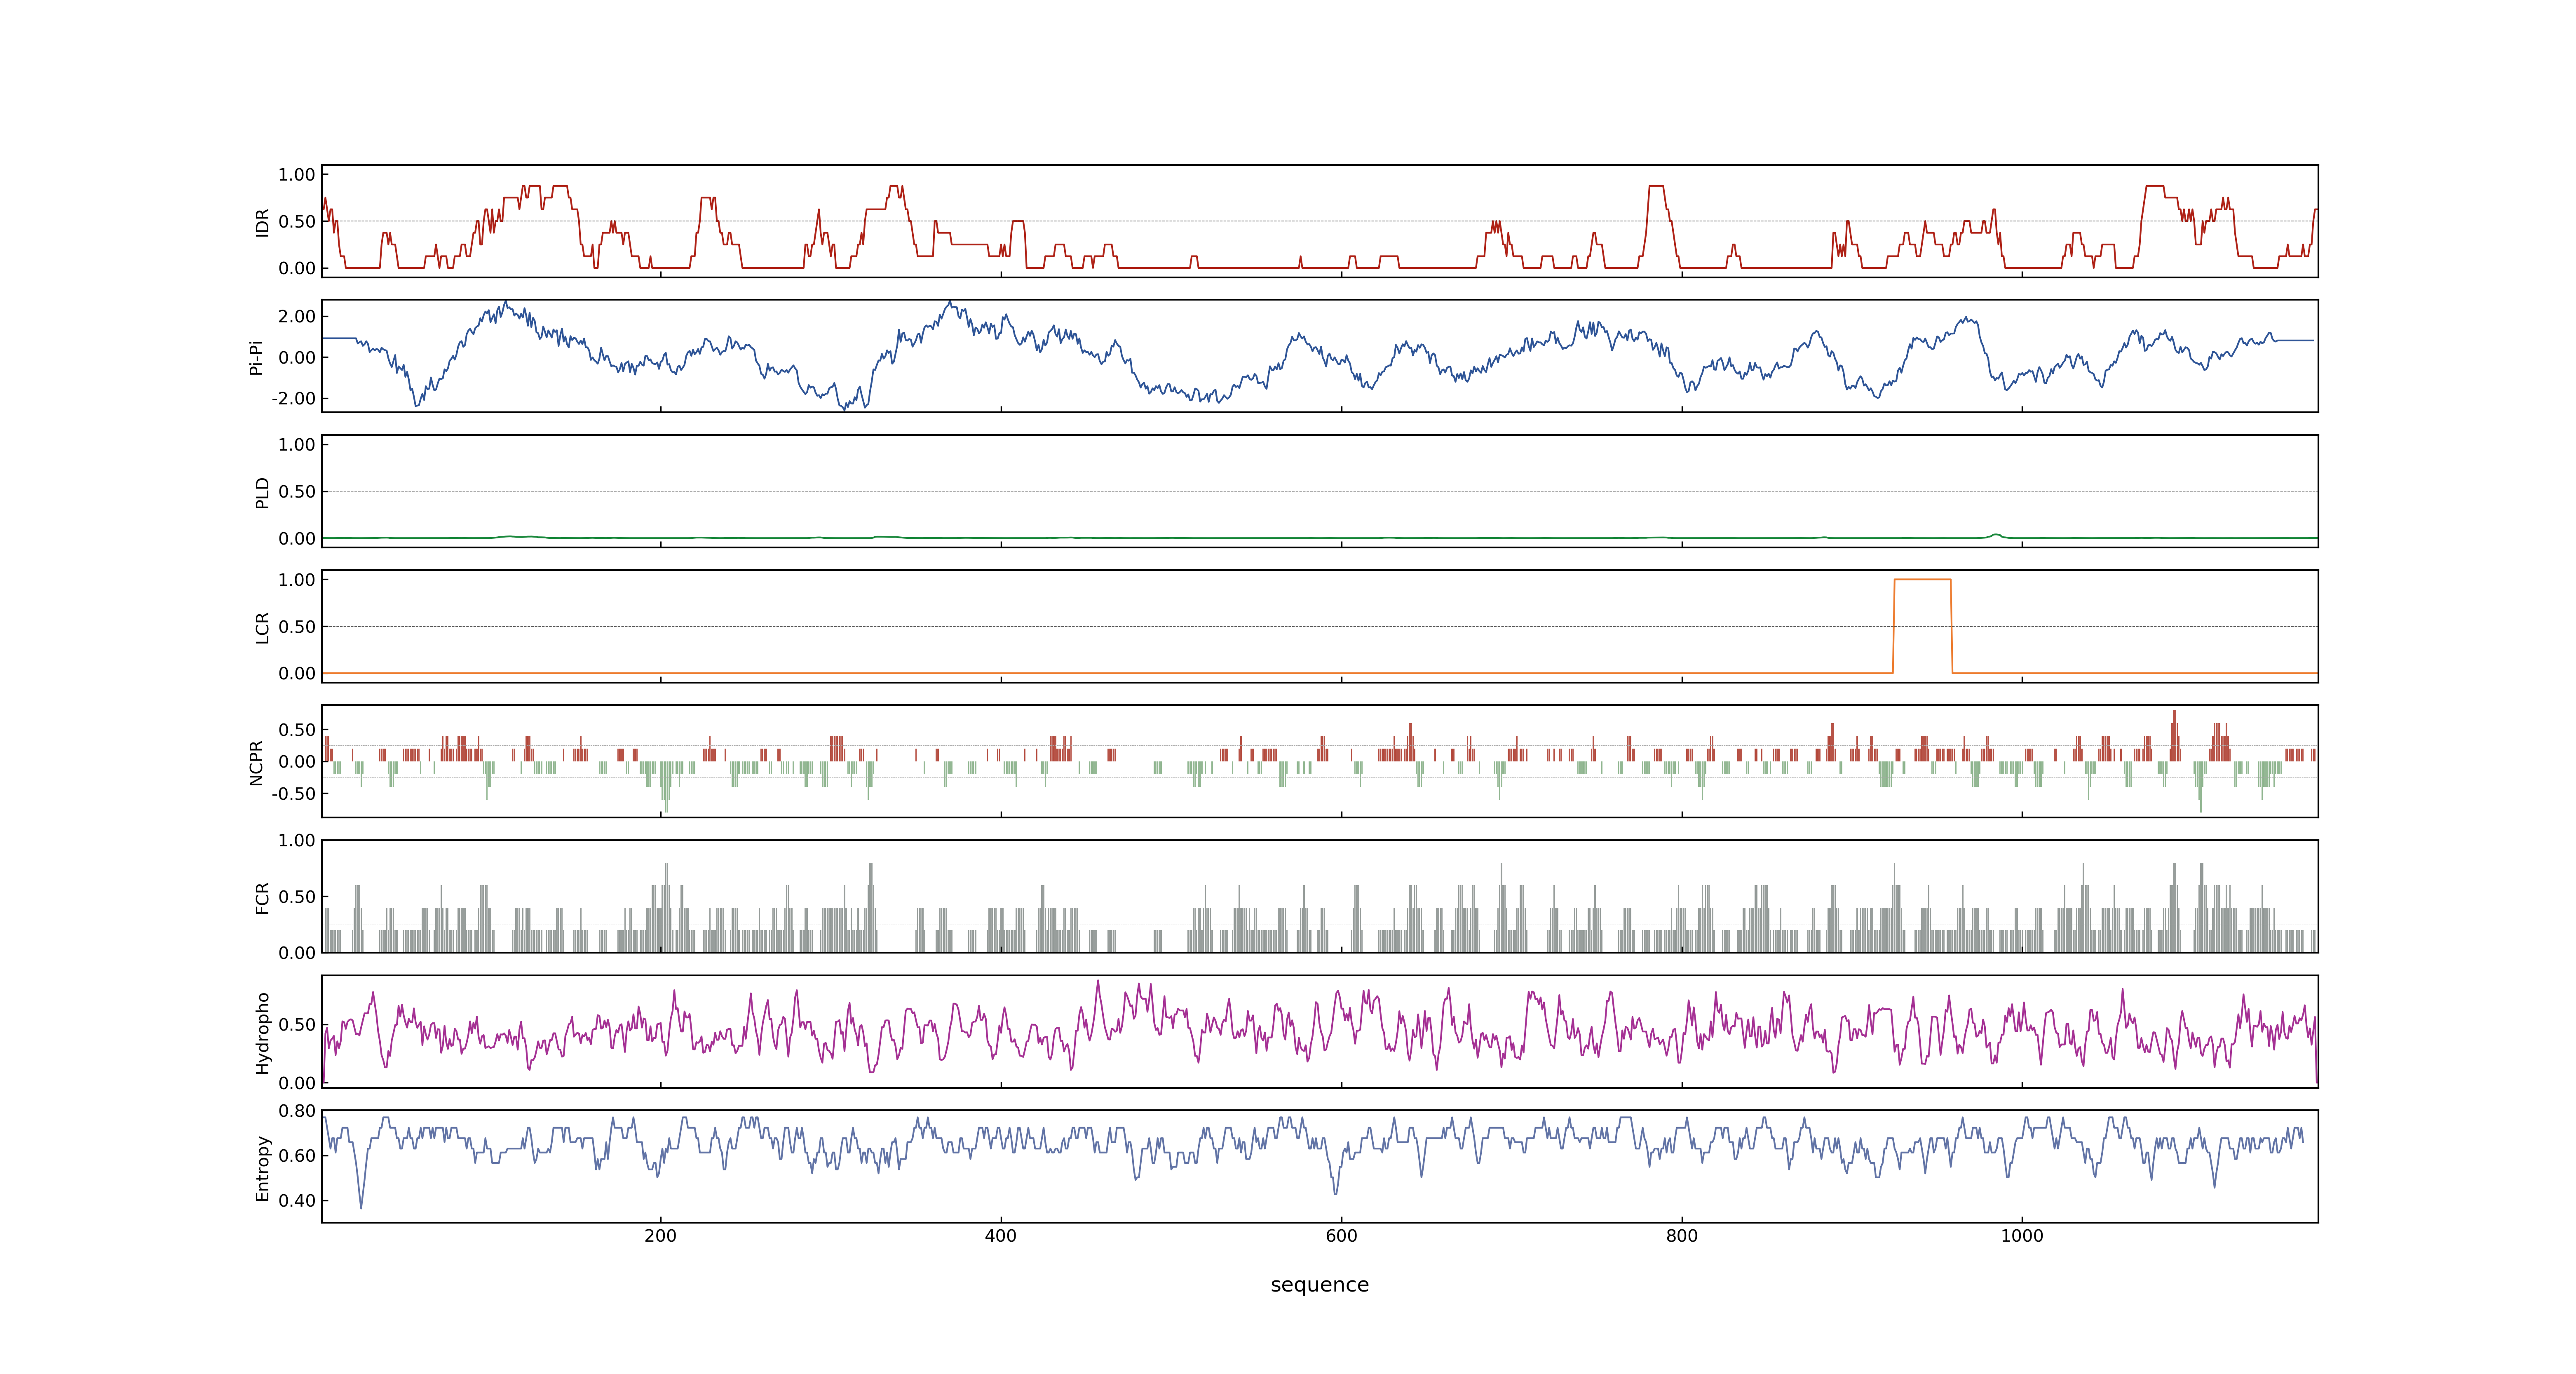Viewport: 2576px width, 1374px height.
Task: Click the 0.50 tick on PLD axis
Action: point(297,491)
